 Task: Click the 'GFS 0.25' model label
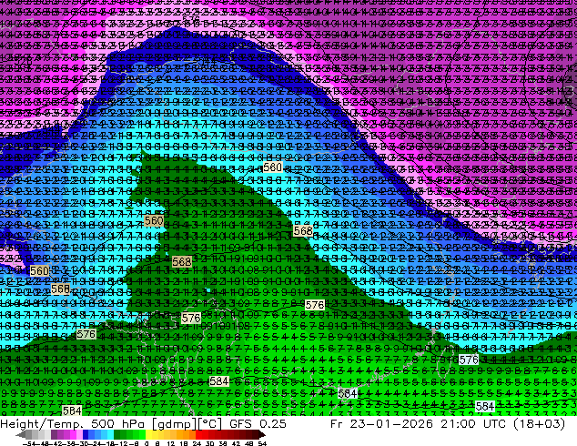(258, 424)
